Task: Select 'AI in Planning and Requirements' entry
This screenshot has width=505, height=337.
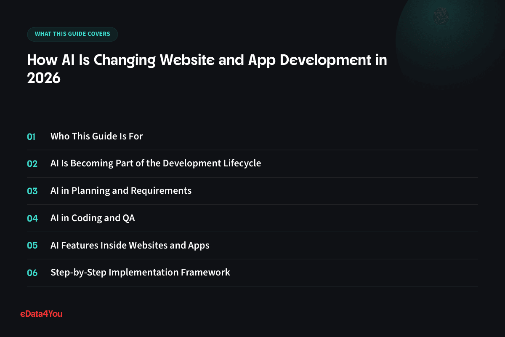Action: (x=121, y=191)
